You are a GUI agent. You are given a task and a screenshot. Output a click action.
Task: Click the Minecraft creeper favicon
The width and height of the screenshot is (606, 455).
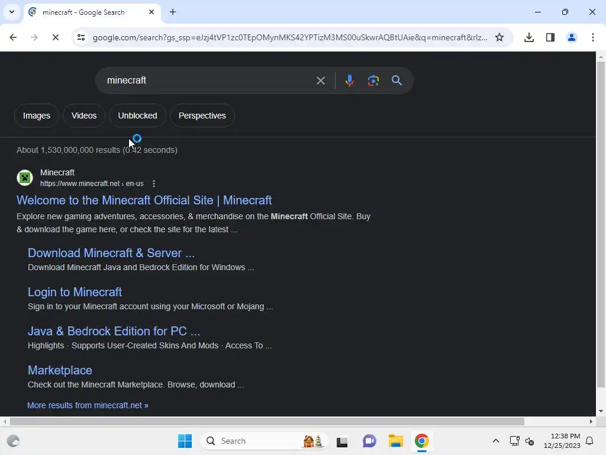tap(25, 178)
